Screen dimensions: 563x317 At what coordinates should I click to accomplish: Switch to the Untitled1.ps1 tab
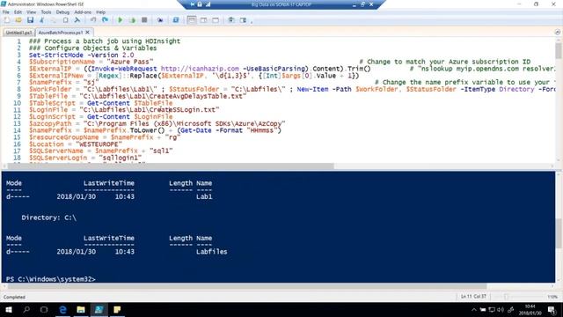point(18,33)
